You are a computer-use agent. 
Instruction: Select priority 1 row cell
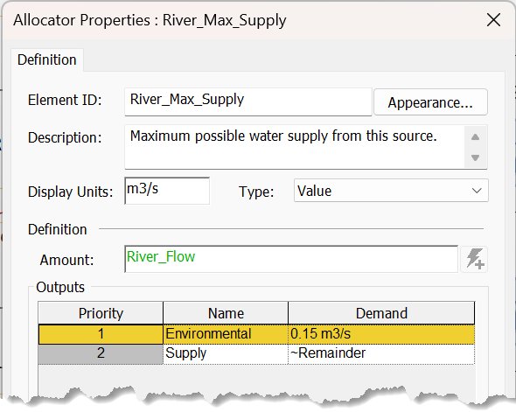click(101, 334)
